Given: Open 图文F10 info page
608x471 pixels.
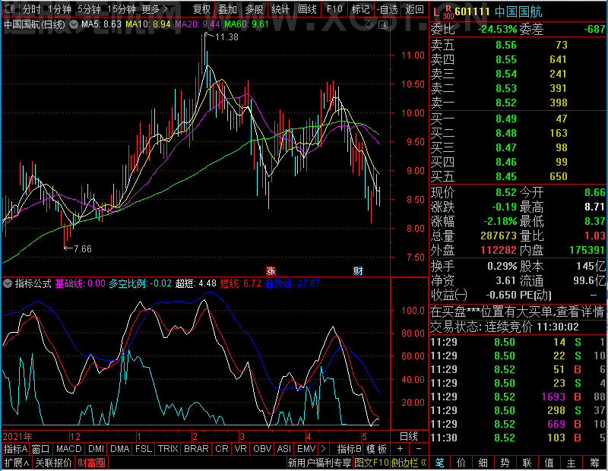Looking at the screenshot, I should coord(372,463).
